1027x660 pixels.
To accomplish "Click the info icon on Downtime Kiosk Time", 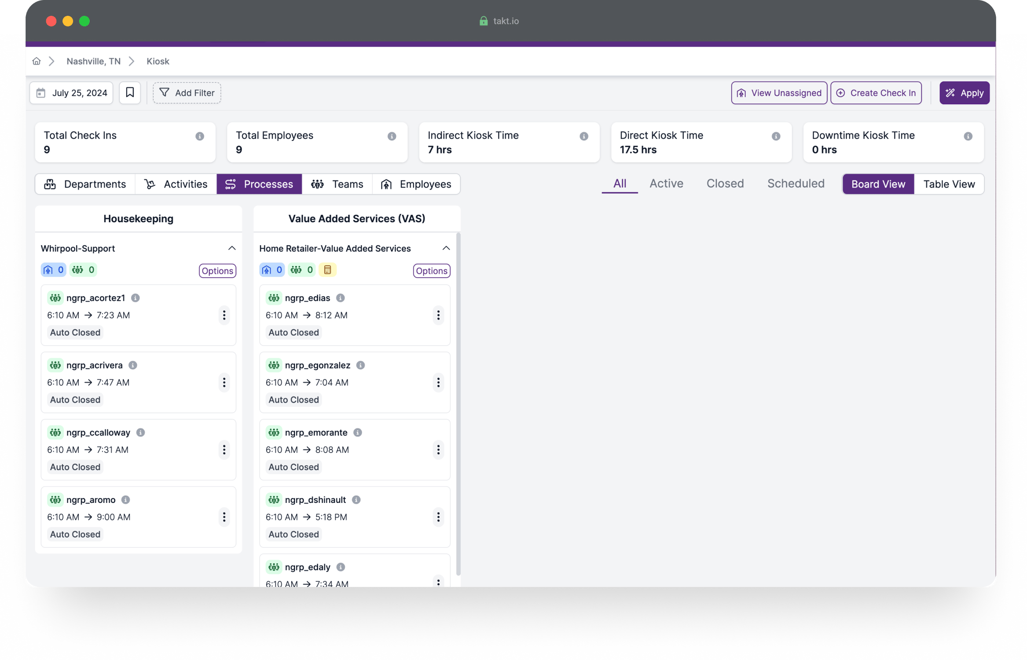I will pos(968,136).
